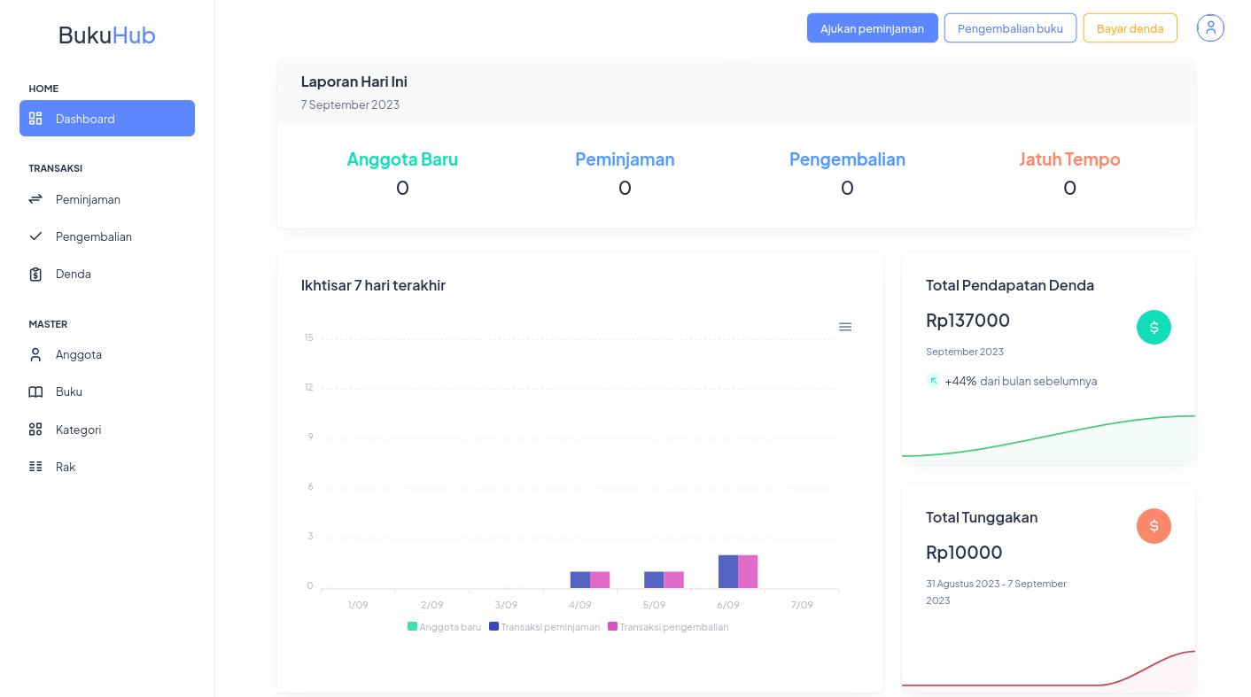Go to Peminjaman in the sidebar menu
The width and height of the screenshot is (1251, 697).
[88, 199]
